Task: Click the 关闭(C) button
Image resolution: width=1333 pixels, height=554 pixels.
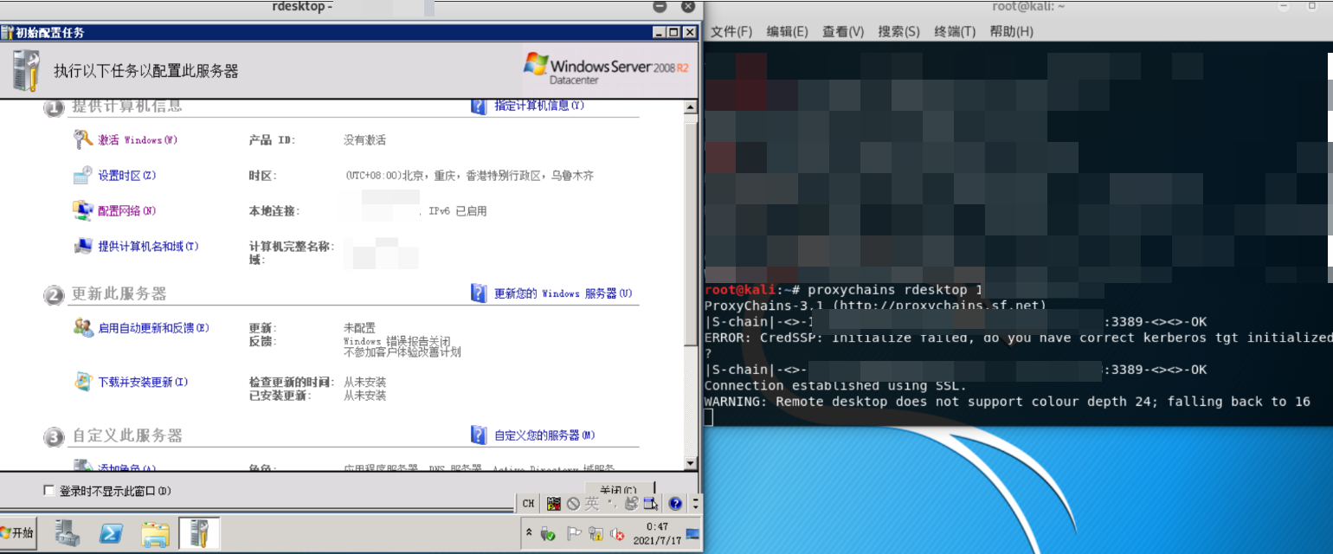Action: pos(619,489)
